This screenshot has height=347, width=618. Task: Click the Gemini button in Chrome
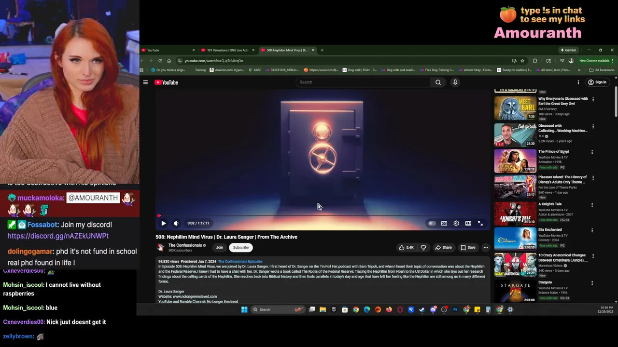click(568, 50)
